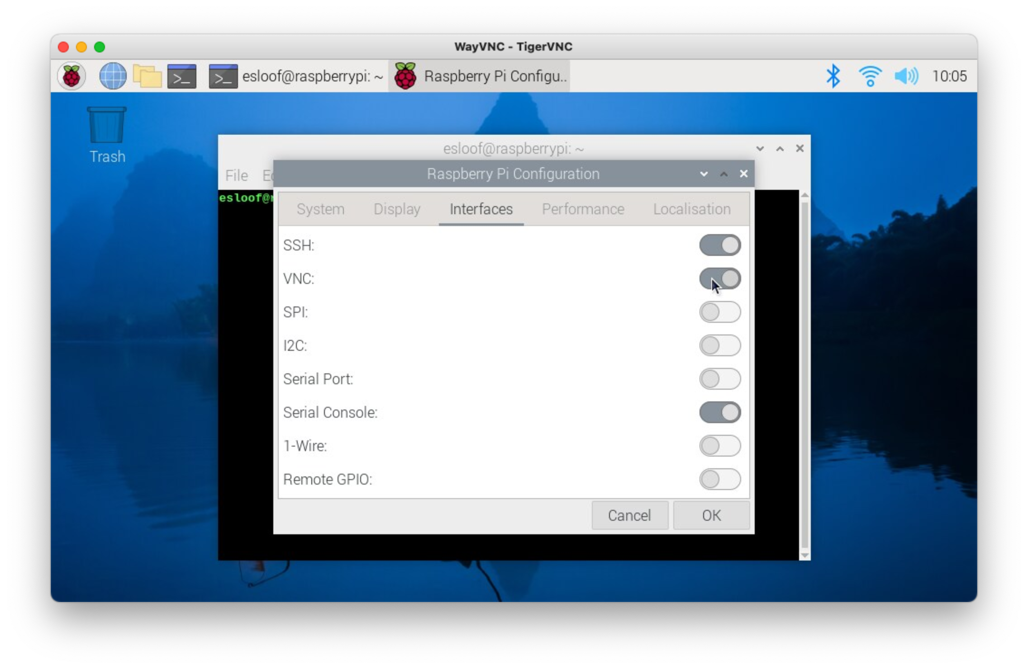Enable the Remote GPIO switch

(x=720, y=479)
